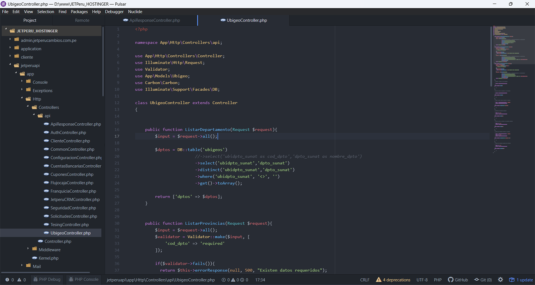
Task: Click the PHP Debug bug icon
Action: pos(35,279)
